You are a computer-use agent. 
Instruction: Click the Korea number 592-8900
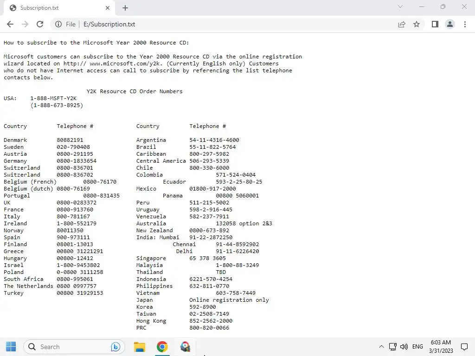(x=203, y=307)
